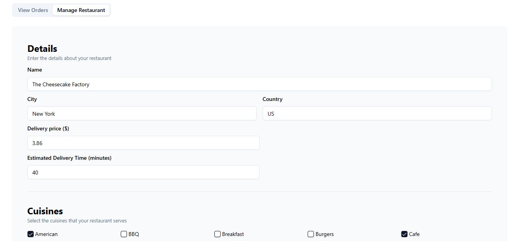Enable the Burgers cuisine checkbox
The image size is (517, 241).
(311, 234)
